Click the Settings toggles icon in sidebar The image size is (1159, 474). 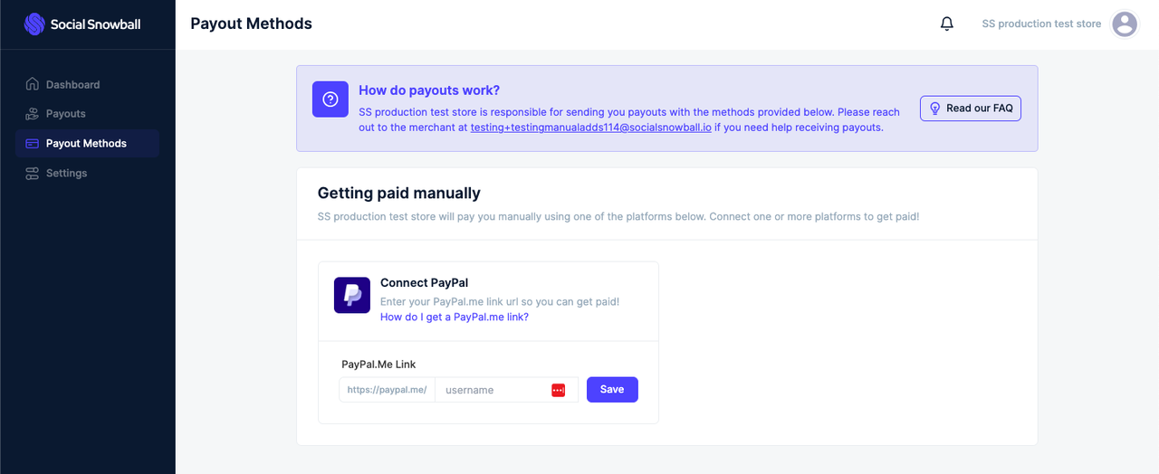[33, 173]
